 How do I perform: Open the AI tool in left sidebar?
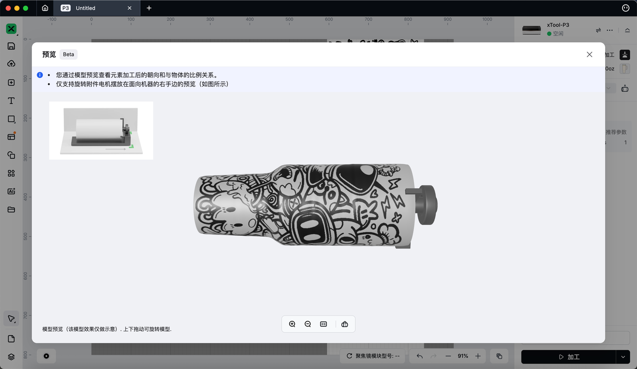click(11, 191)
